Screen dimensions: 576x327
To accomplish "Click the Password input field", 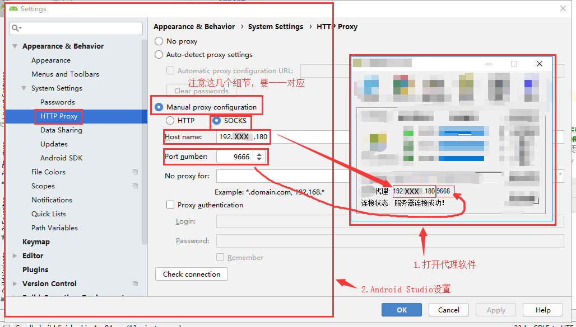I will [390, 241].
